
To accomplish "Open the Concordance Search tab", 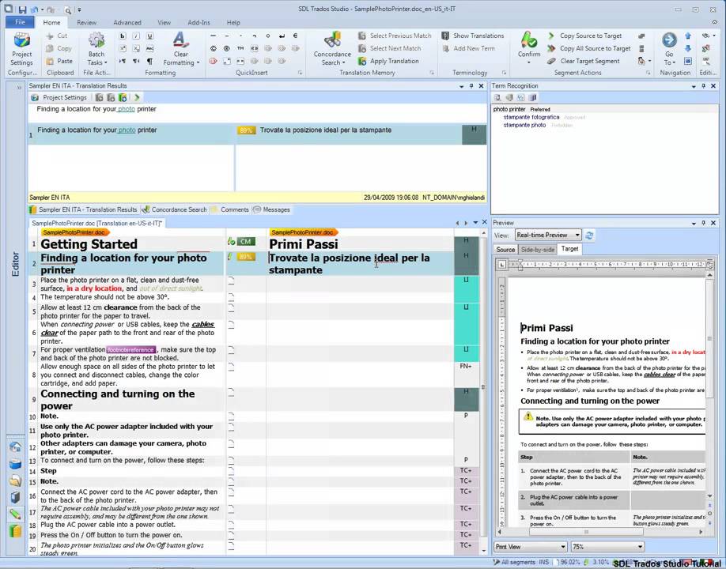I will coord(175,209).
